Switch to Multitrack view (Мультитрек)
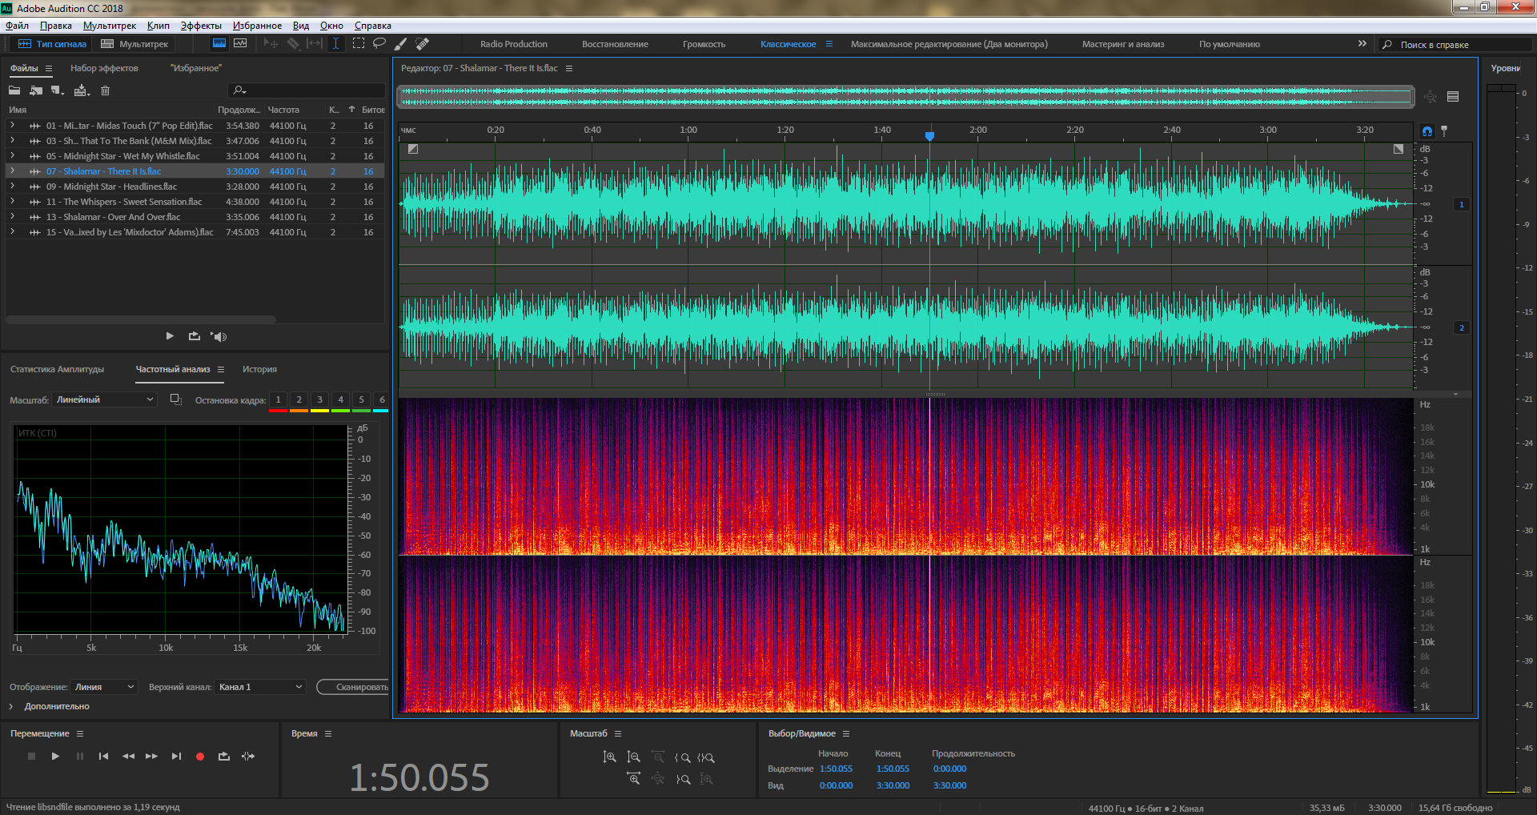The height and width of the screenshot is (815, 1537). (134, 44)
